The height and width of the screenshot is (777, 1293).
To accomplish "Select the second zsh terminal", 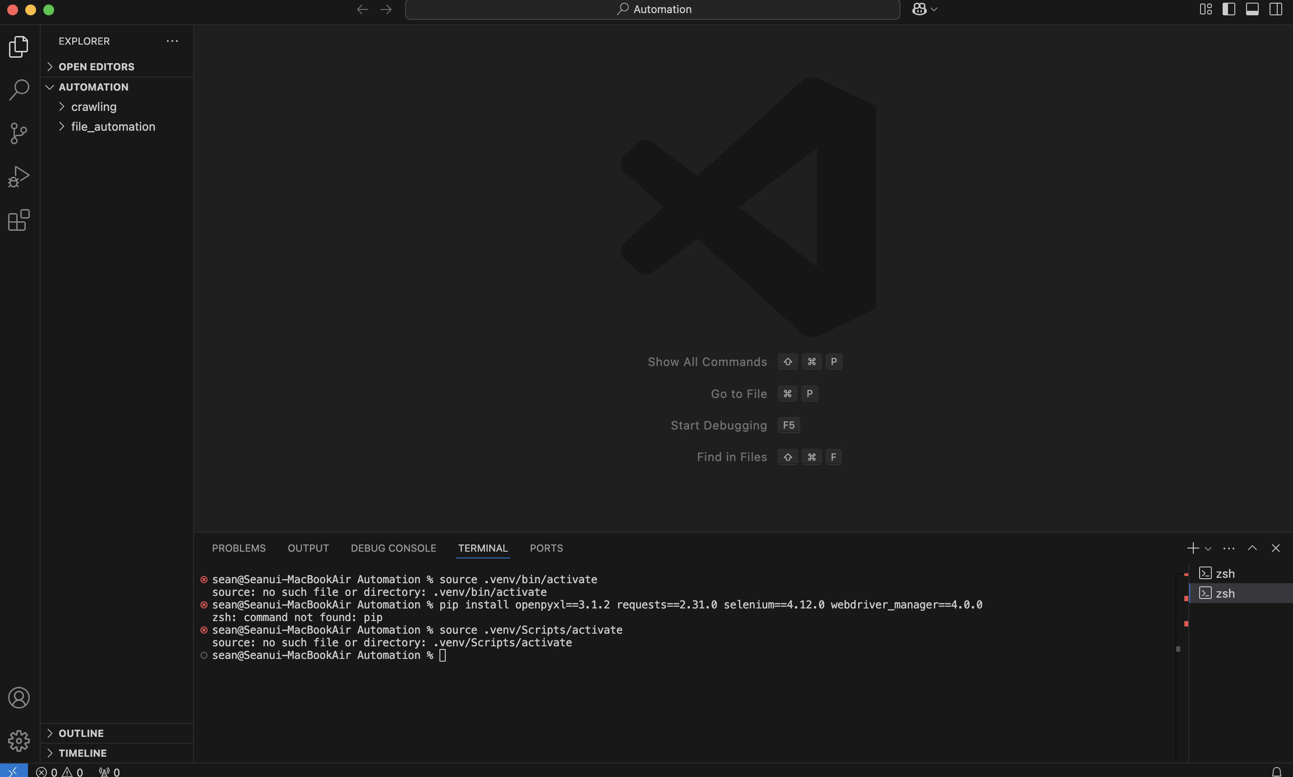I will [1240, 593].
